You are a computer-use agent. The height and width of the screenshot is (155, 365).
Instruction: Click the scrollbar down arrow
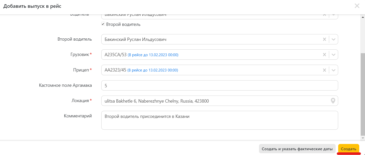(x=363, y=138)
